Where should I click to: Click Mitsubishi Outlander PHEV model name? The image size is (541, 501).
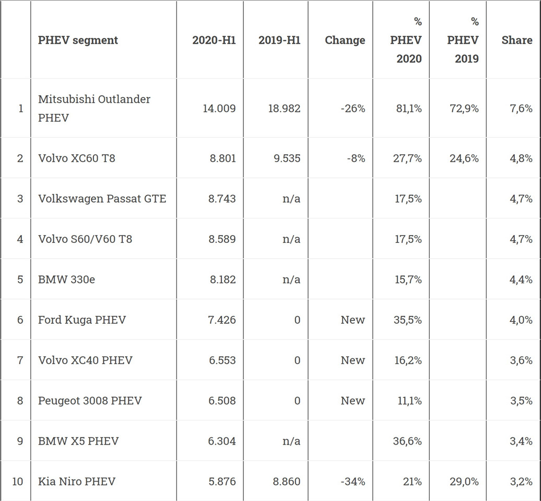(94, 109)
